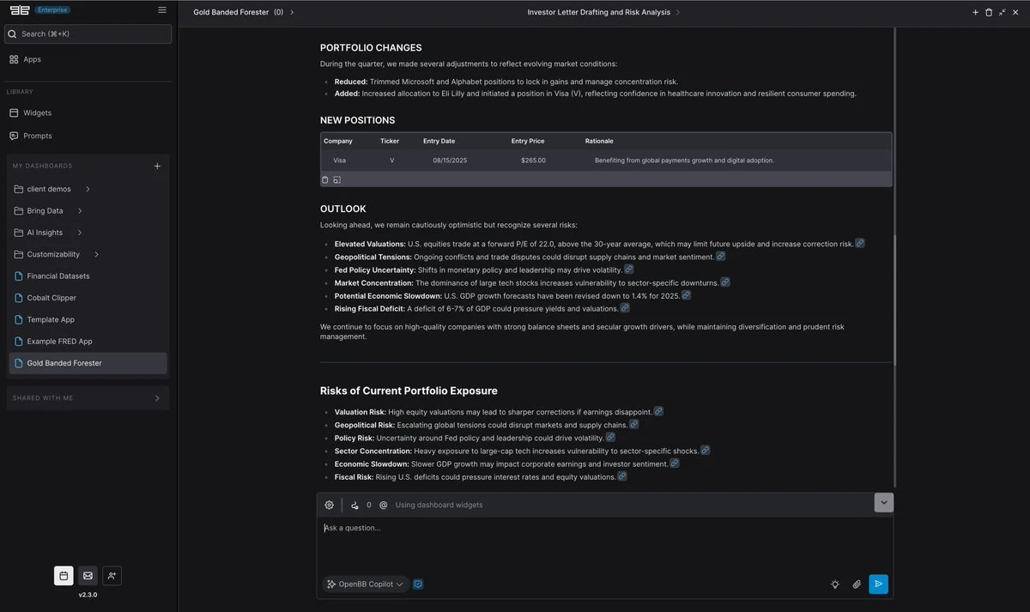Start a new chat with plus icon

[x=975, y=13]
